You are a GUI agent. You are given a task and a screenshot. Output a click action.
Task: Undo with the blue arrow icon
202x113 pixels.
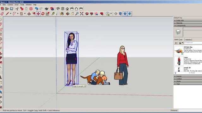coord(37,9)
